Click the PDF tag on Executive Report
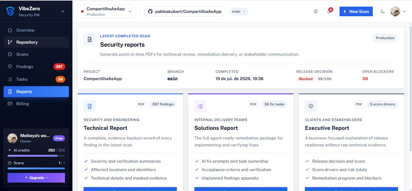 coord(359,104)
